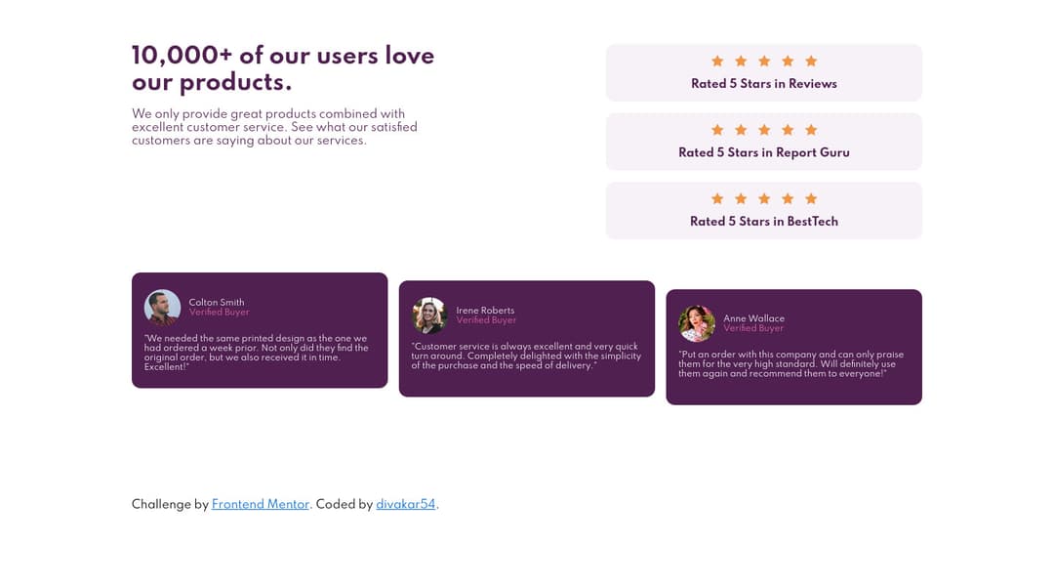
Task: Select the Rated 5 Stars in BestTech card
Action: (764, 210)
